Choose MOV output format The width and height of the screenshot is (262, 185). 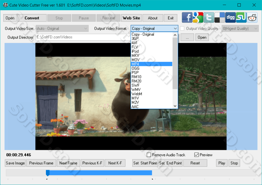[x=152, y=60]
